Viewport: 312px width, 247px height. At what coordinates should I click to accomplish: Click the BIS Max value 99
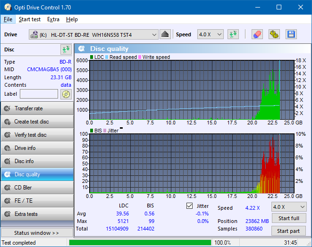(152, 221)
